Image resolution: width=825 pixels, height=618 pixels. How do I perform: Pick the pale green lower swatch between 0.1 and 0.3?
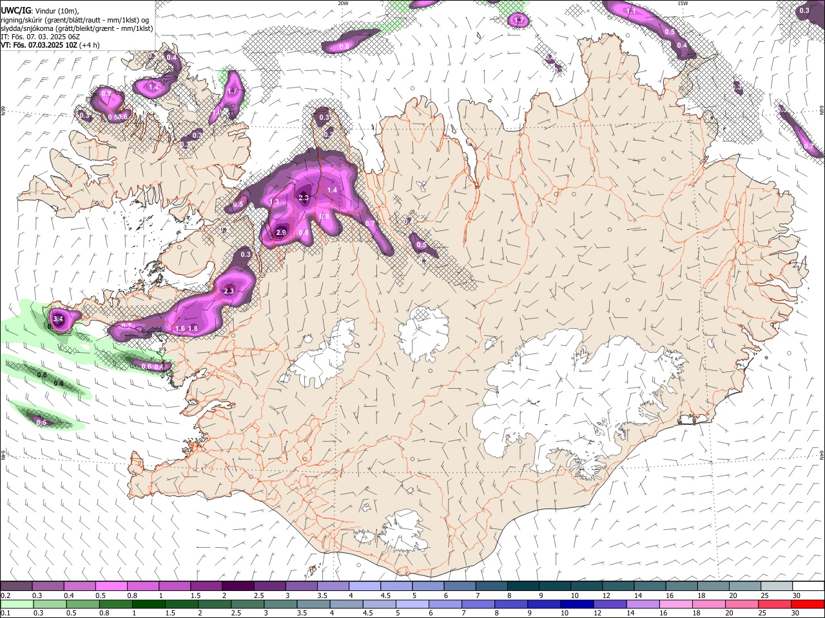click(16, 604)
